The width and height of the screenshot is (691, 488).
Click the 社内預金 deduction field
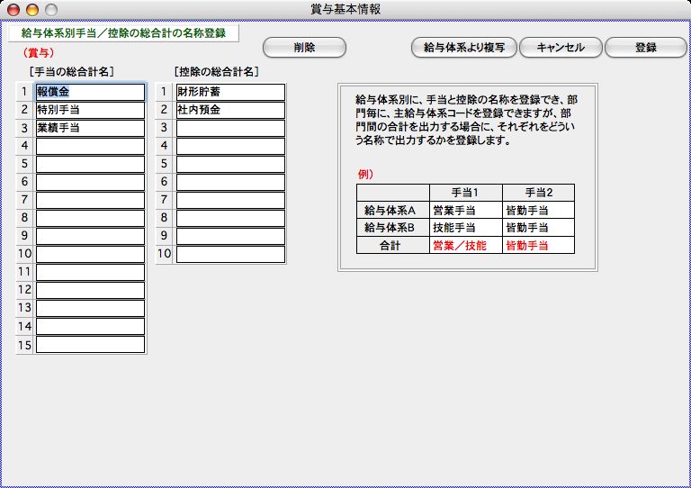[230, 110]
